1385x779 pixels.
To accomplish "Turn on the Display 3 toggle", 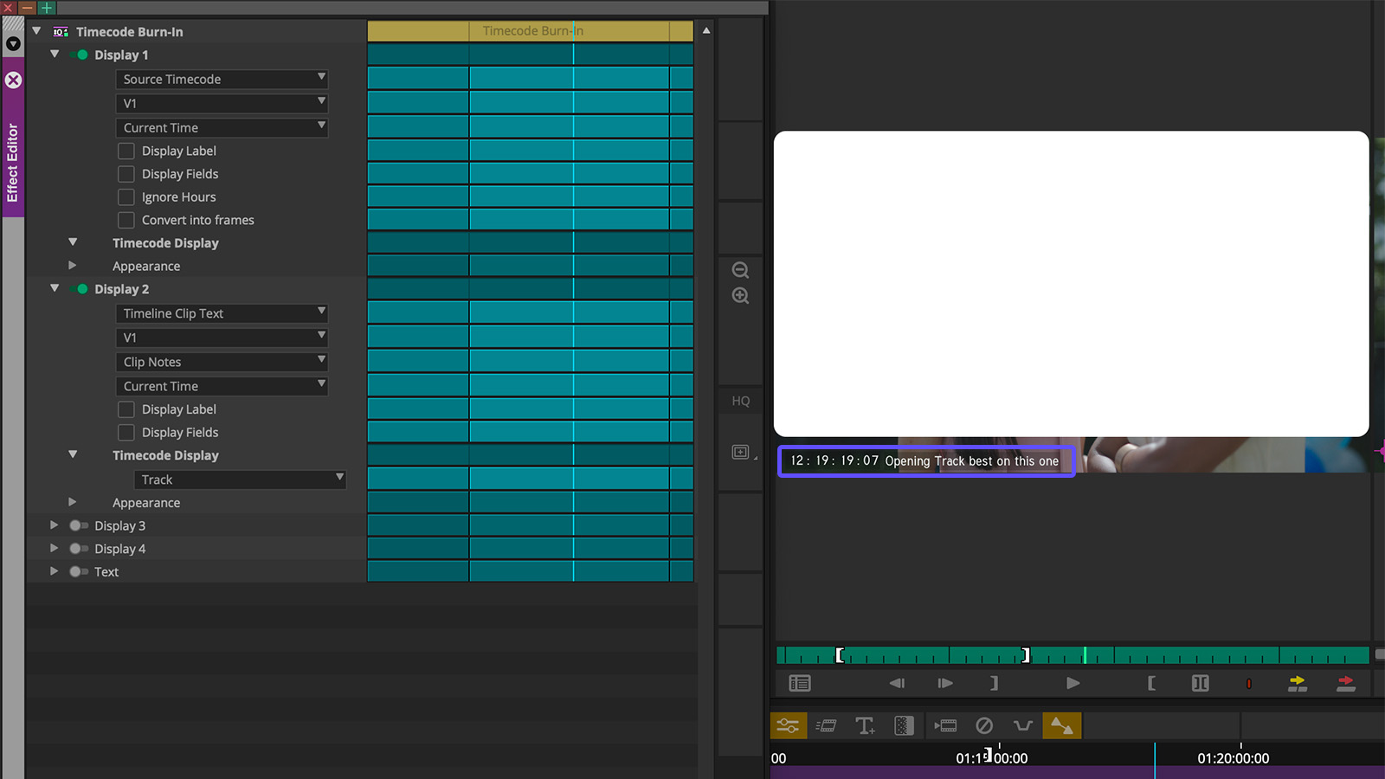I will pyautogui.click(x=79, y=525).
